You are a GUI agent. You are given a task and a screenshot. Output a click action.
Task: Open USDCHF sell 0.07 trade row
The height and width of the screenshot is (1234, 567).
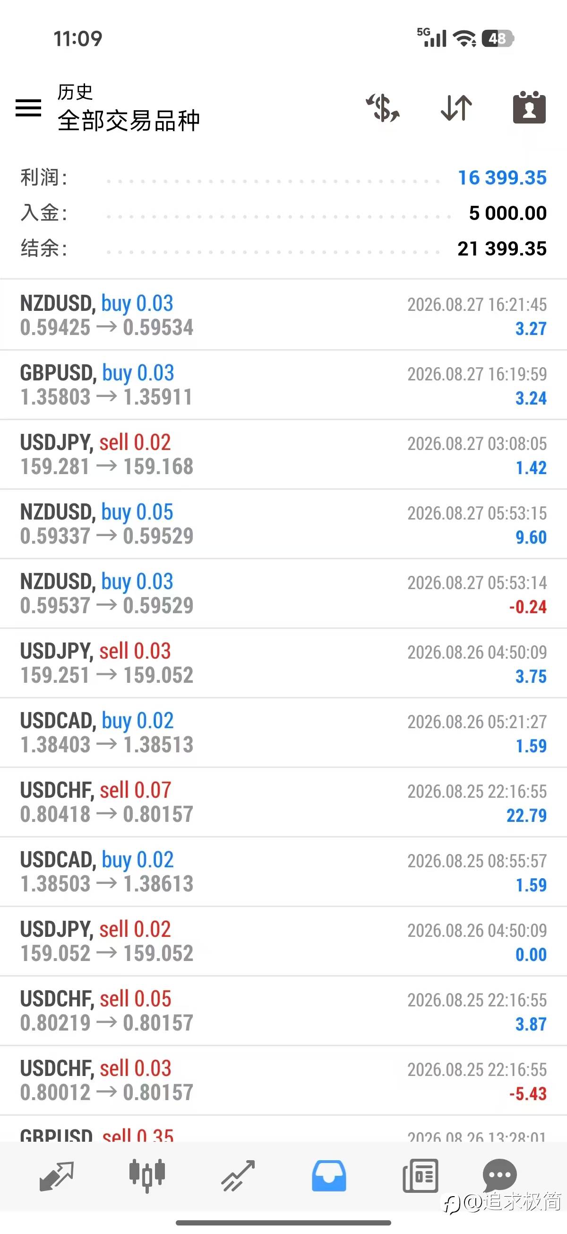point(283,802)
